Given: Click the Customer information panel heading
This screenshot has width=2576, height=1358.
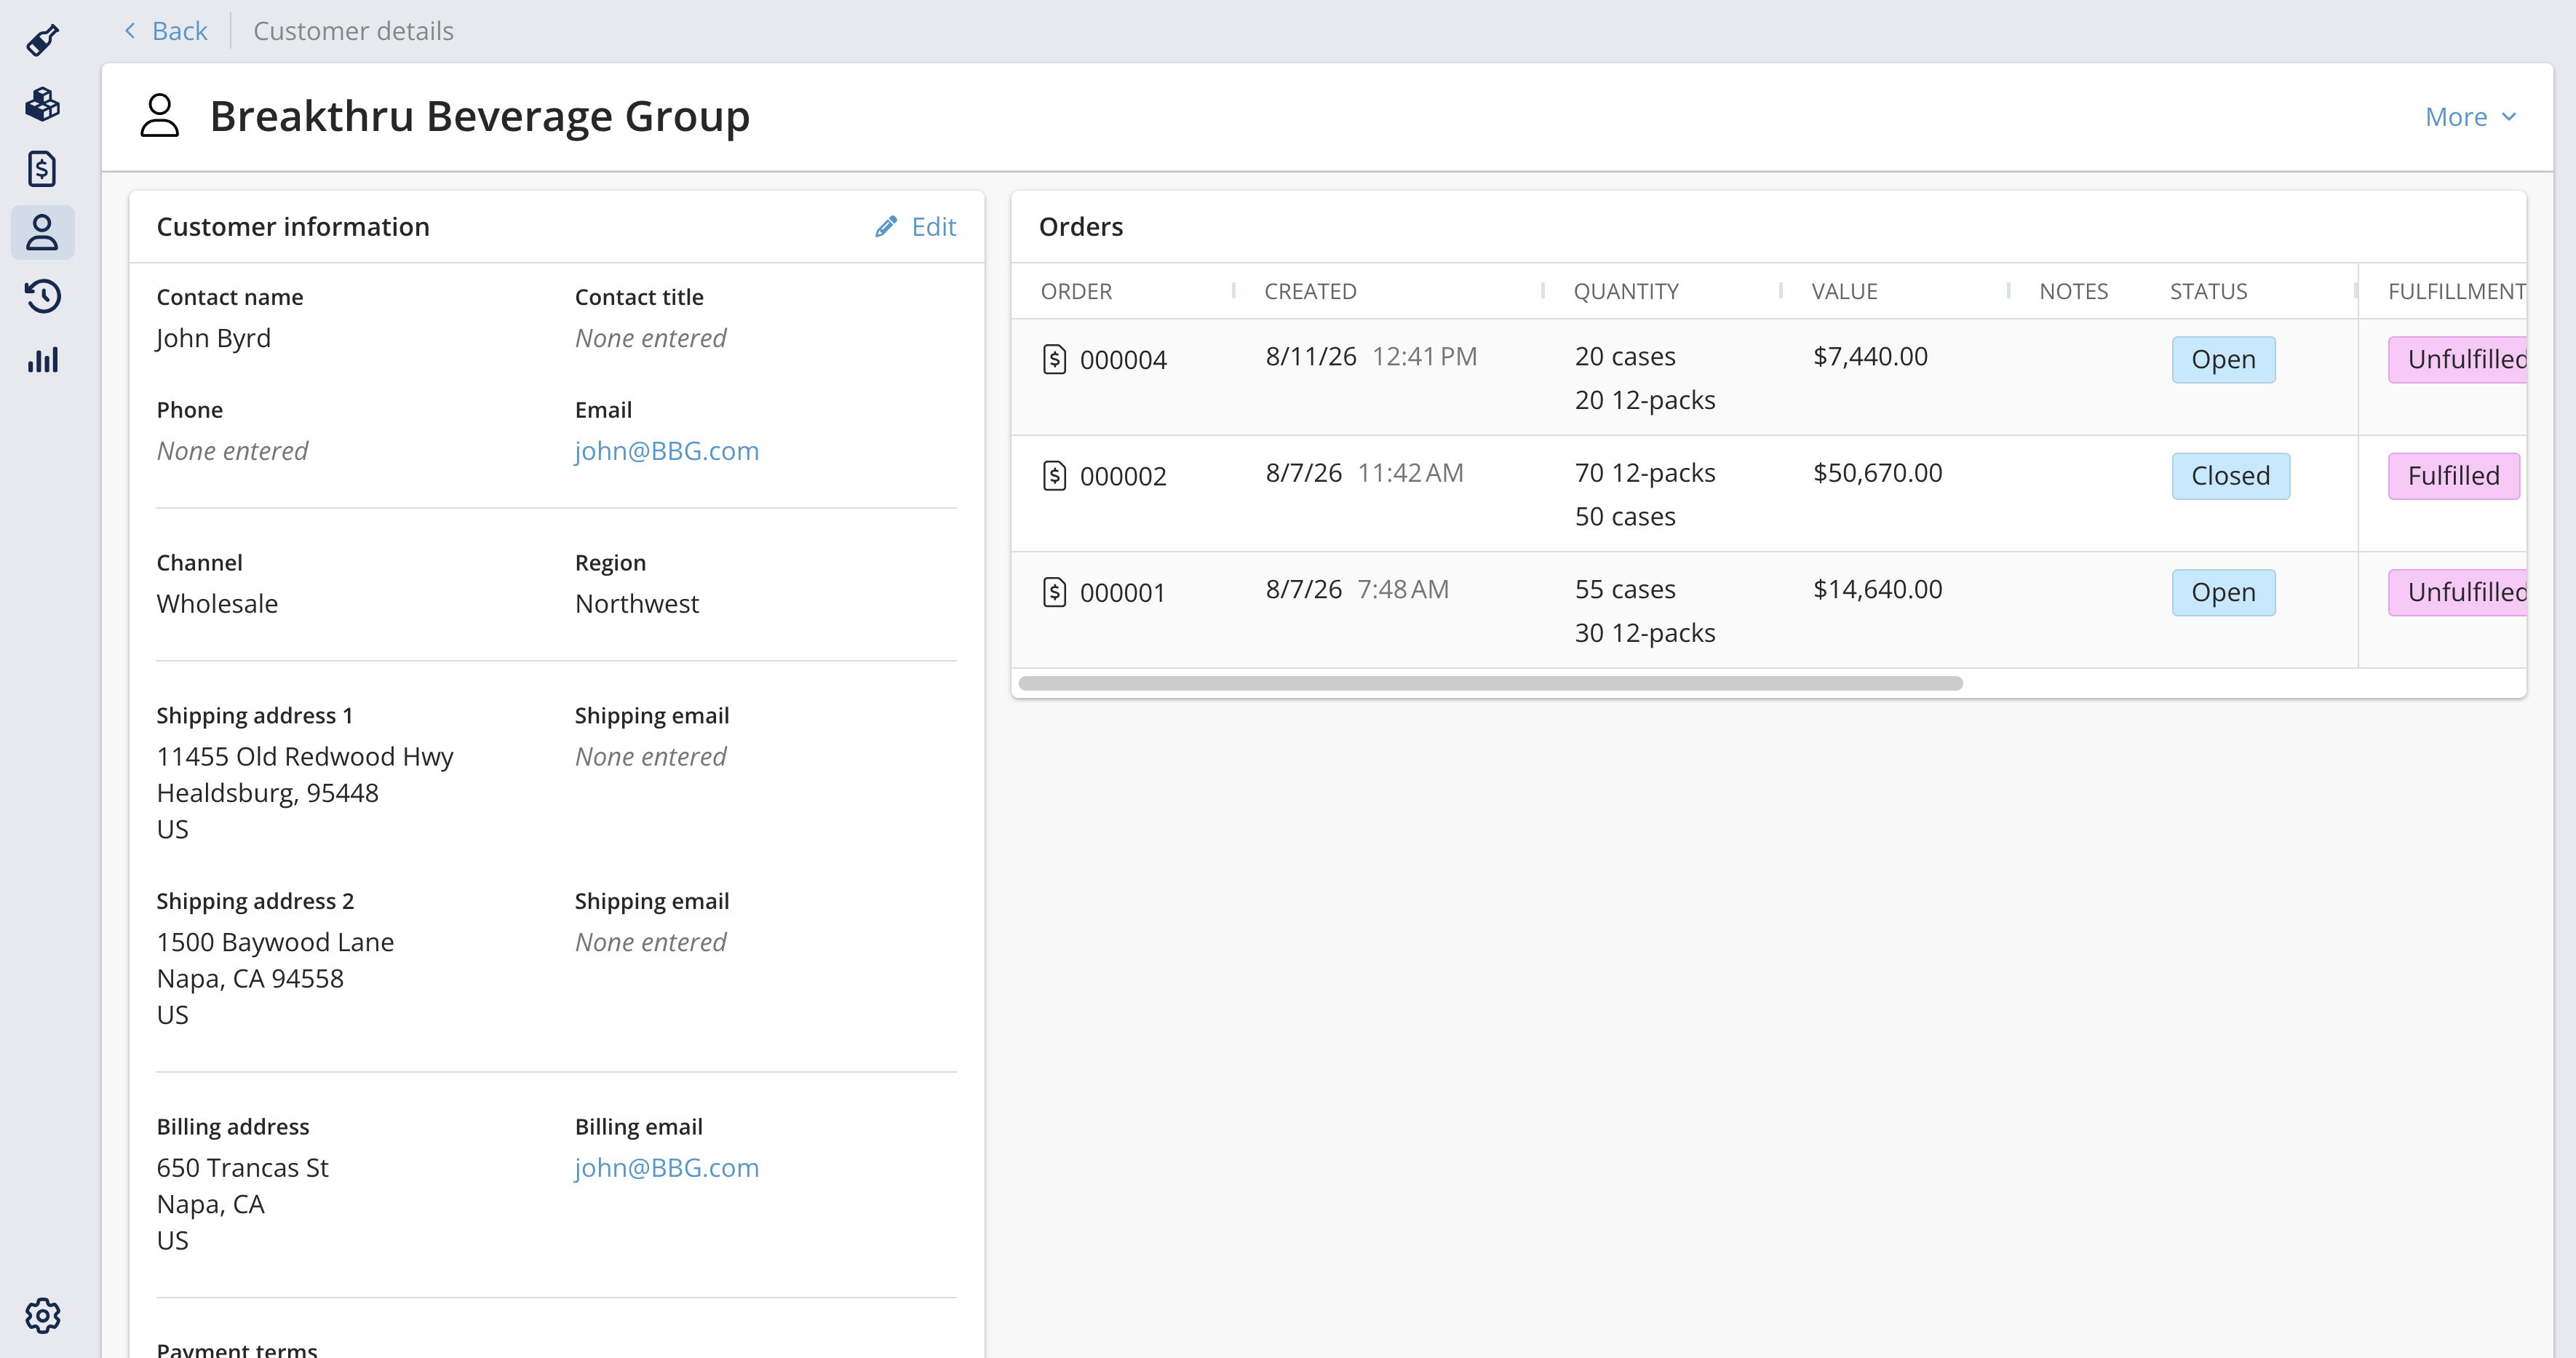Looking at the screenshot, I should pos(293,227).
